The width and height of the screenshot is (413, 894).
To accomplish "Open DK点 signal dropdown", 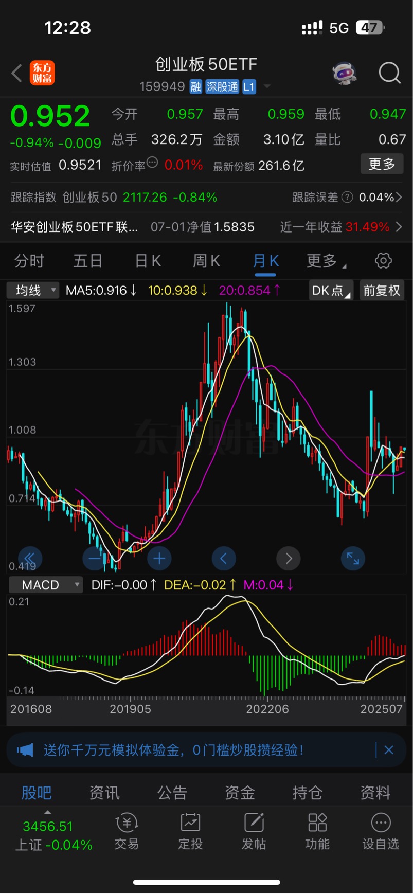I will point(331,290).
